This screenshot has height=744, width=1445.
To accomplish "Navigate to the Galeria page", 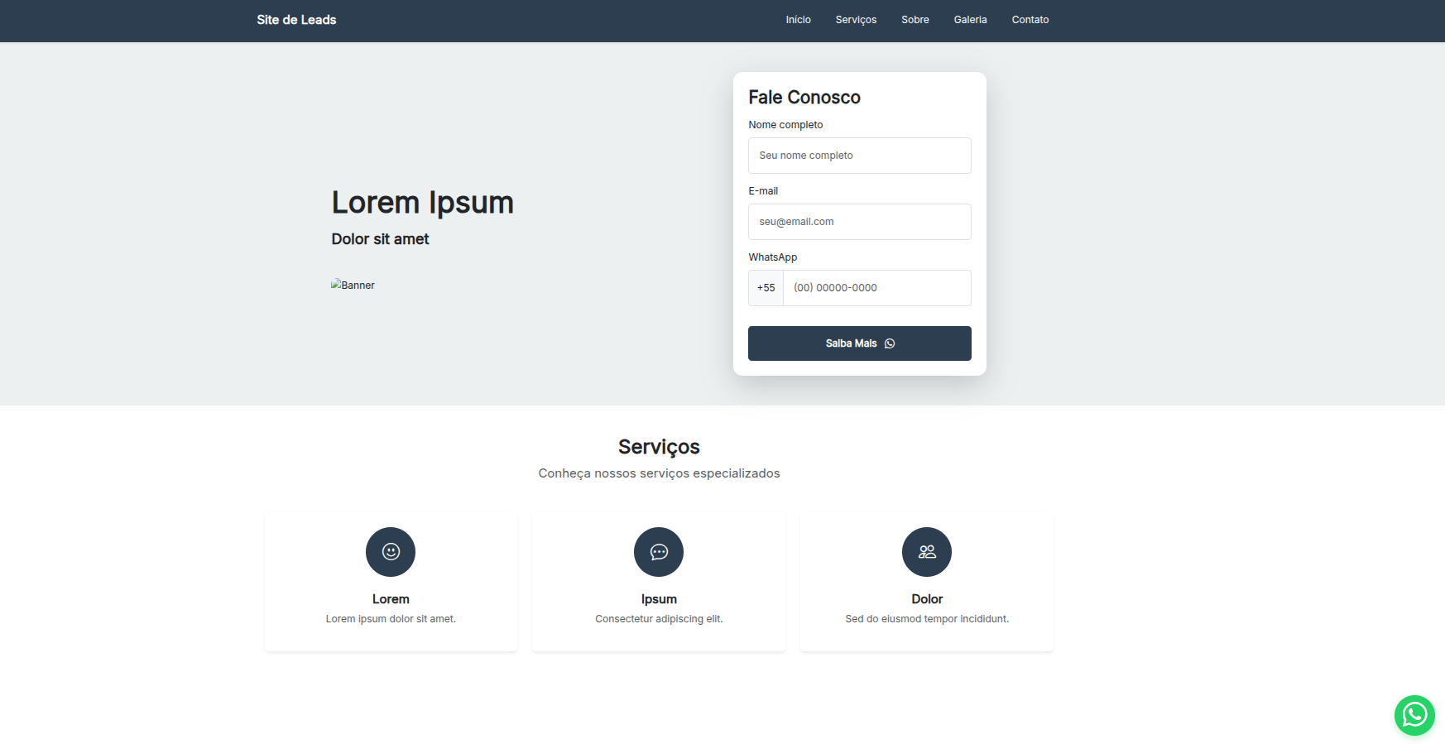I will 970,20.
